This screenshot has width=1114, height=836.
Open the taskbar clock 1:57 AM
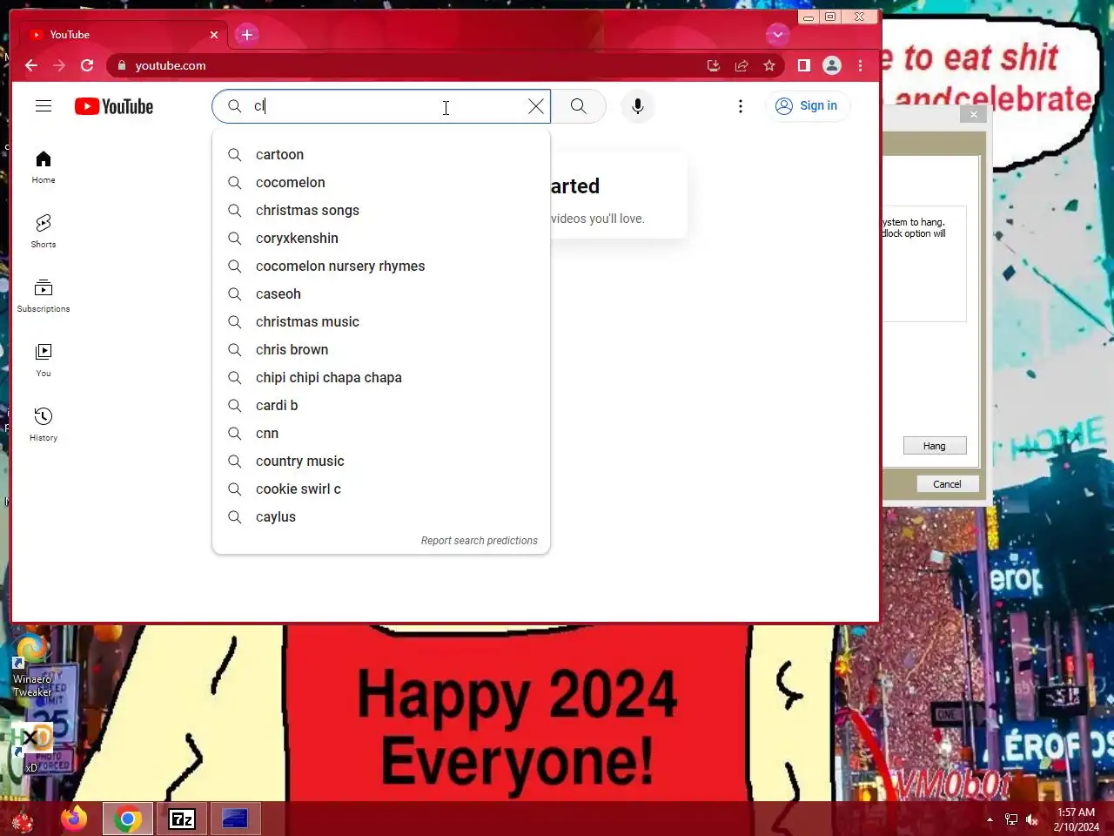coord(1077,819)
